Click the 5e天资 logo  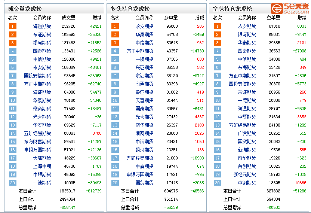coord(290,9)
